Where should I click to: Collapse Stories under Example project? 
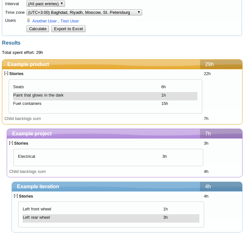[11, 143]
